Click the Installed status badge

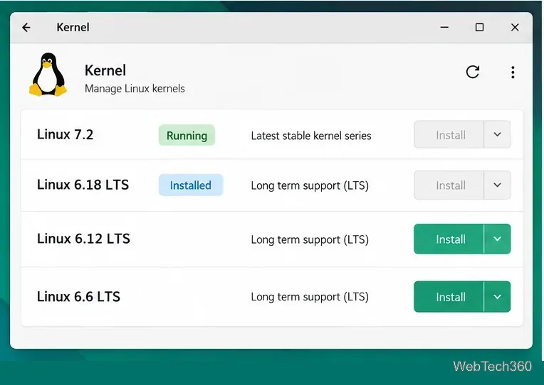tap(190, 185)
